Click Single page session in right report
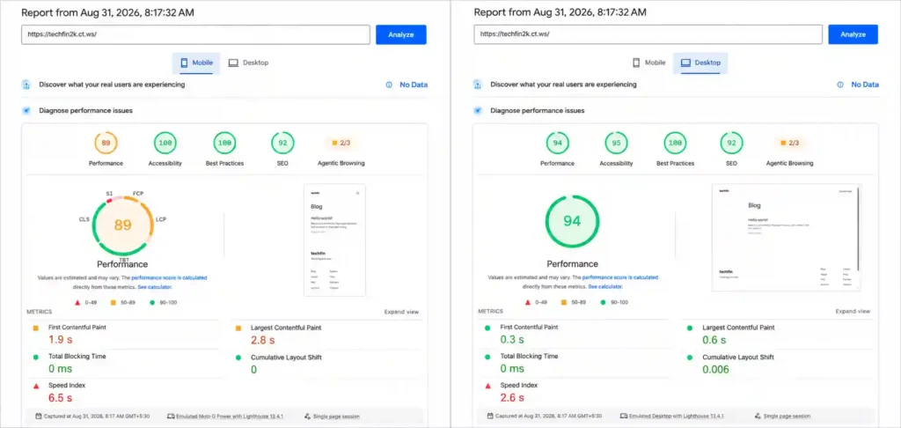The height and width of the screenshot is (428, 901). point(782,416)
